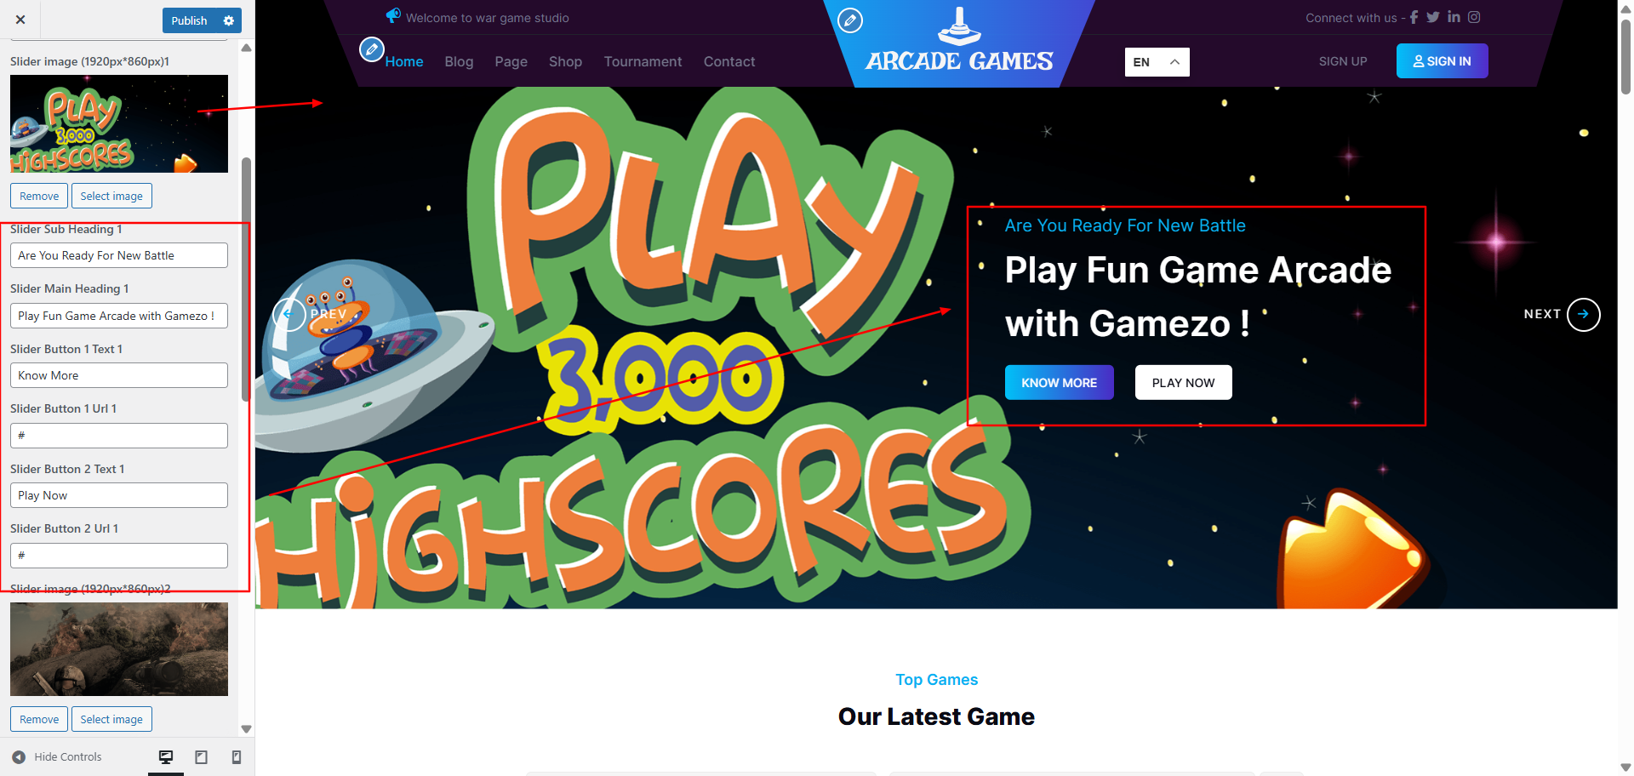This screenshot has width=1634, height=776.
Task: Click the SIGN IN button
Action: [x=1443, y=61]
